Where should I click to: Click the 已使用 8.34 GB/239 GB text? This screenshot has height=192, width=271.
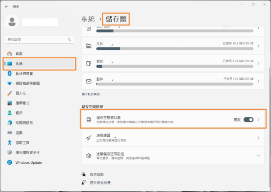point(238,61)
